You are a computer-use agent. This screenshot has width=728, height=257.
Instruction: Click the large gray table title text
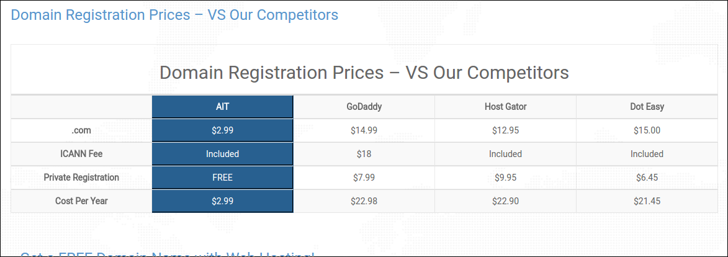(364, 73)
